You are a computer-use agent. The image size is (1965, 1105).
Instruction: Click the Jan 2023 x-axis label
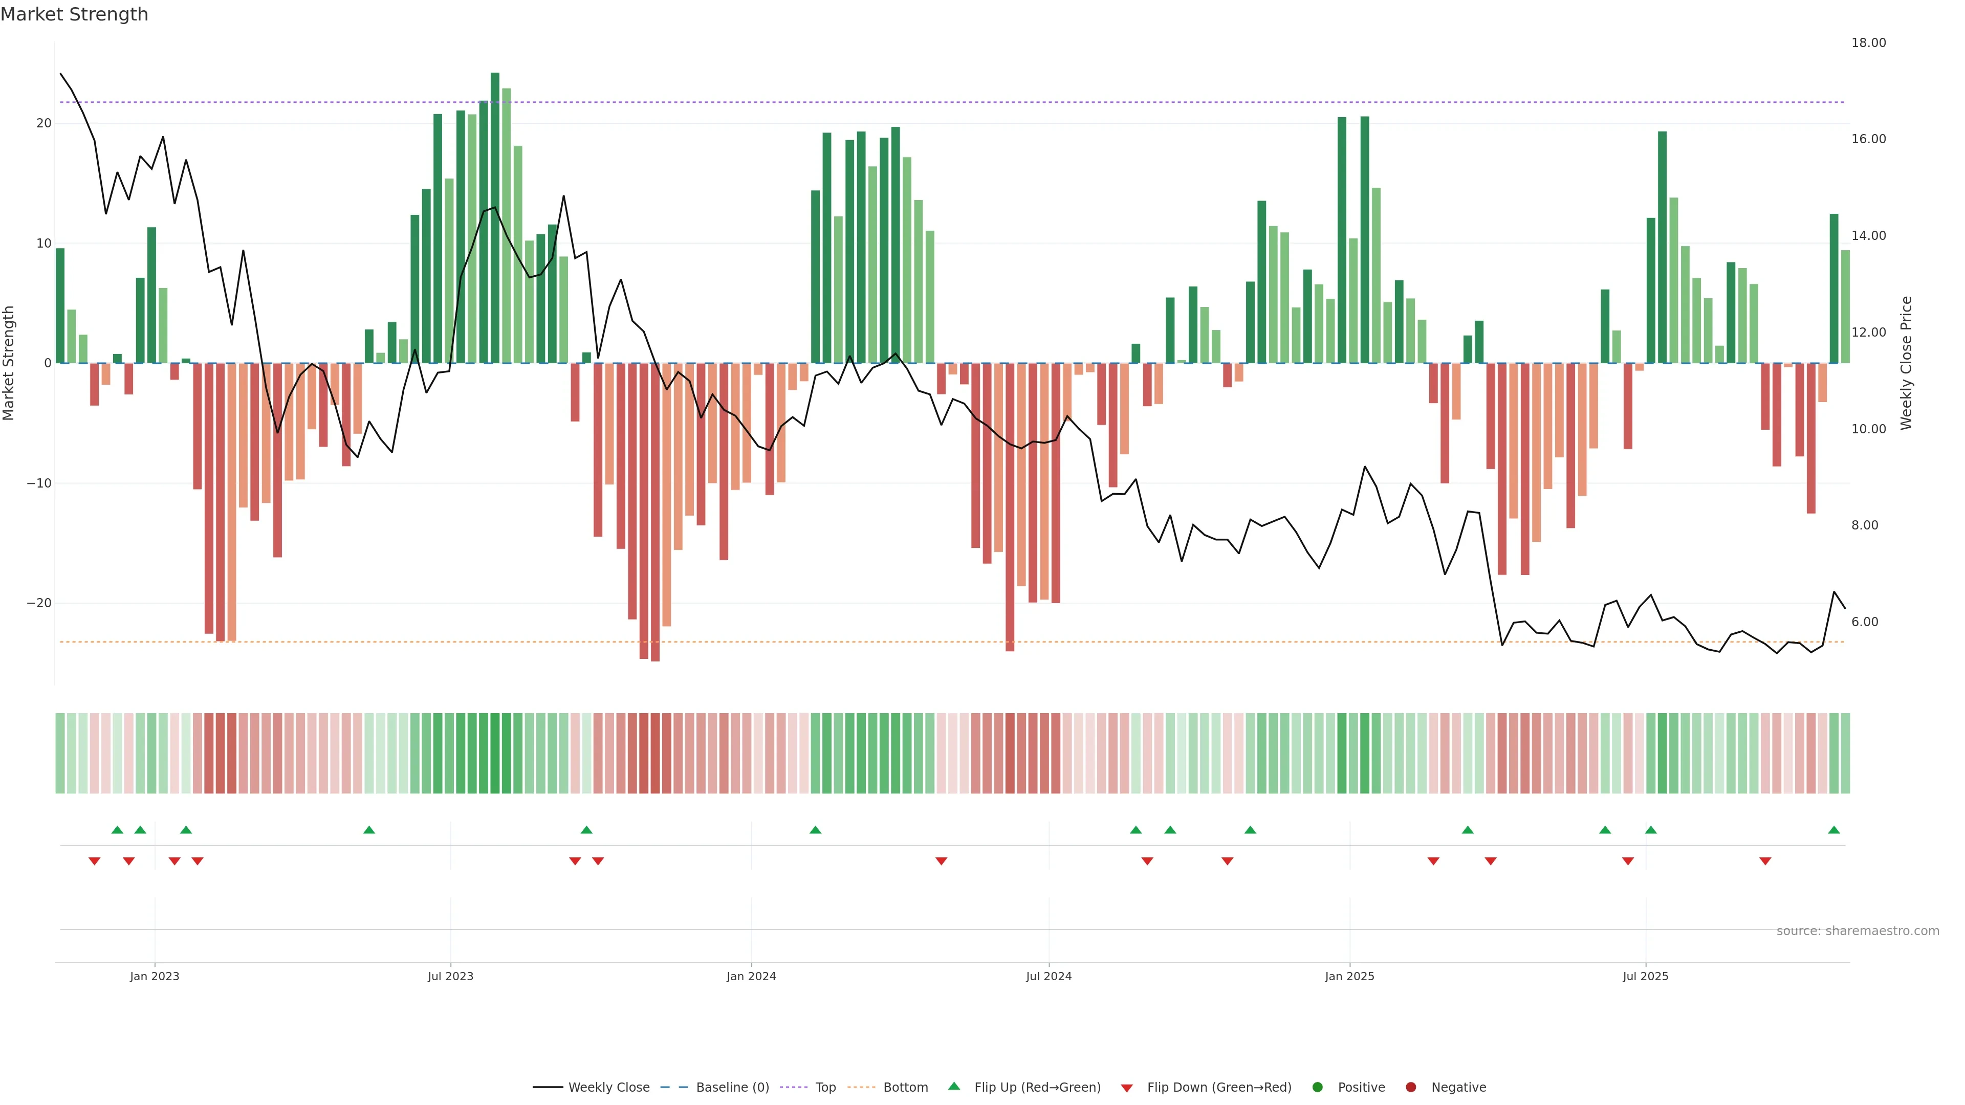[154, 976]
